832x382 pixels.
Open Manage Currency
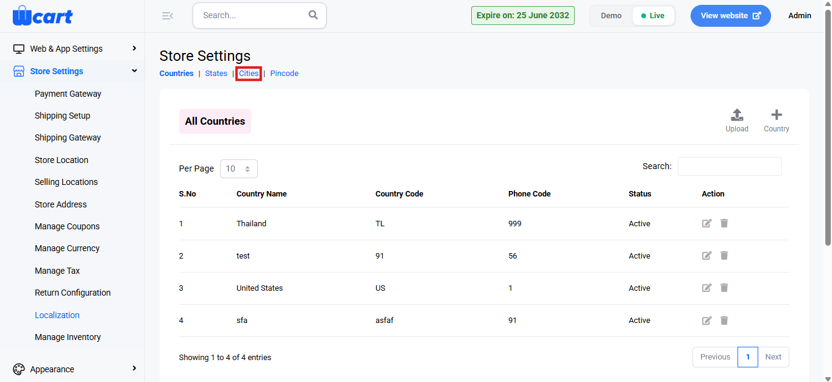pyautogui.click(x=67, y=248)
